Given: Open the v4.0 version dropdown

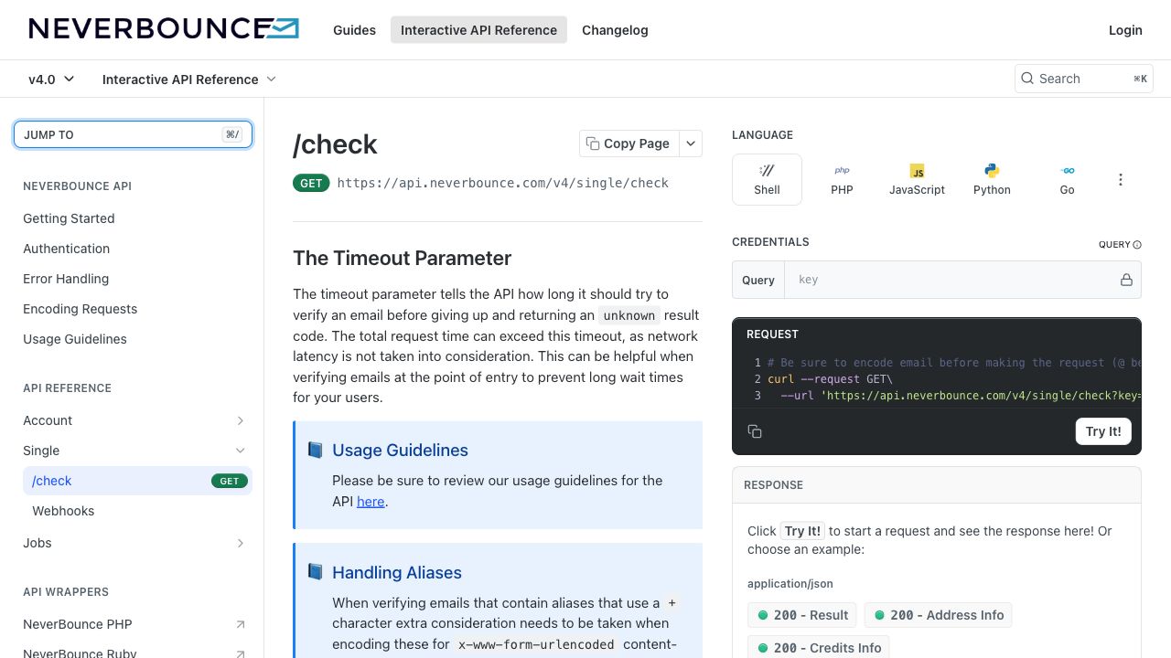Looking at the screenshot, I should [x=51, y=80].
